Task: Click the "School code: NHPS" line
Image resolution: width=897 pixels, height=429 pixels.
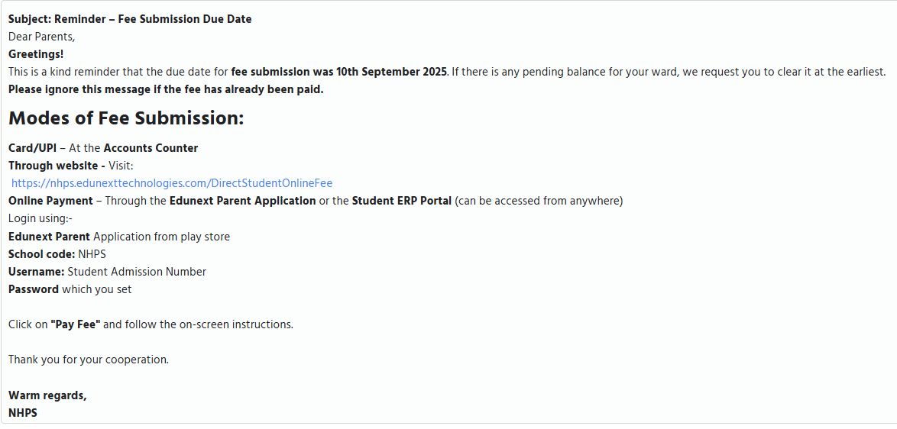Action: [x=57, y=254]
